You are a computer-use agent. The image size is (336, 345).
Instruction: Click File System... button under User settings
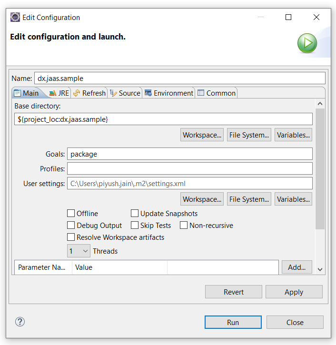point(249,199)
